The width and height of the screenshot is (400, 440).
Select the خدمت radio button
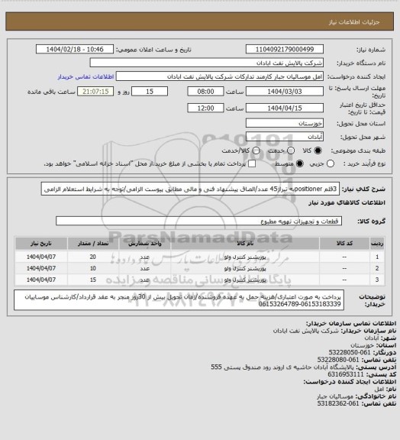click(291, 150)
